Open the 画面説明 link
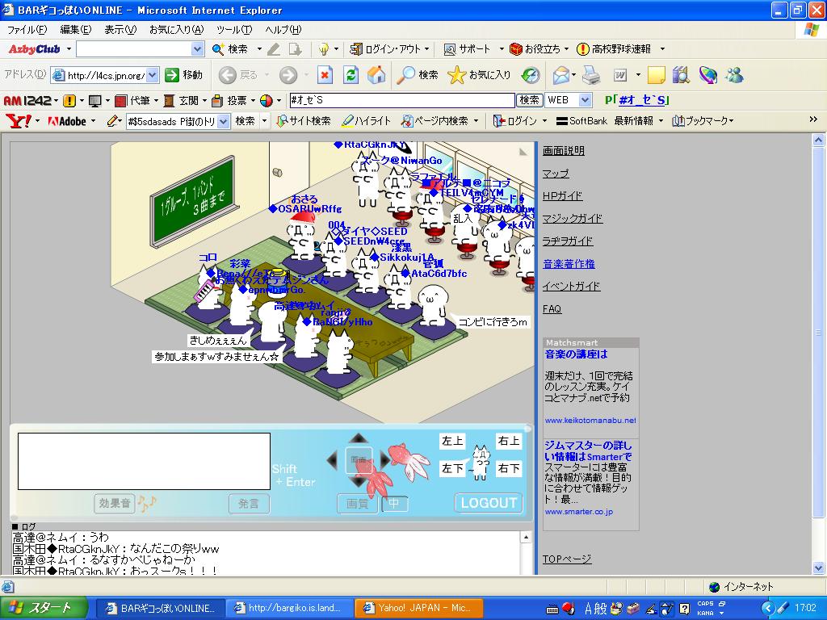827x620 pixels. (x=563, y=151)
